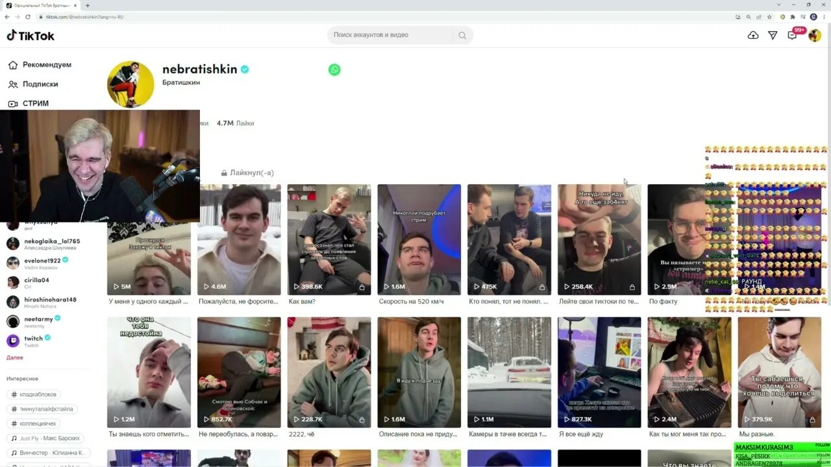Click the TikTok logo

[31, 36]
